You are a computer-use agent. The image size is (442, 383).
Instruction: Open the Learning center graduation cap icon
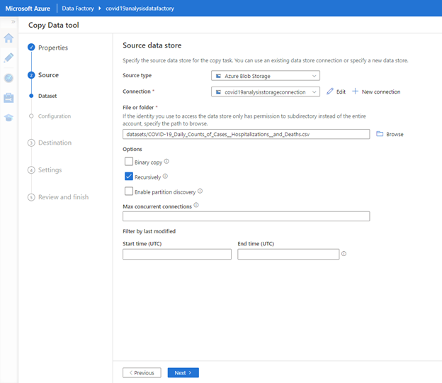8,118
